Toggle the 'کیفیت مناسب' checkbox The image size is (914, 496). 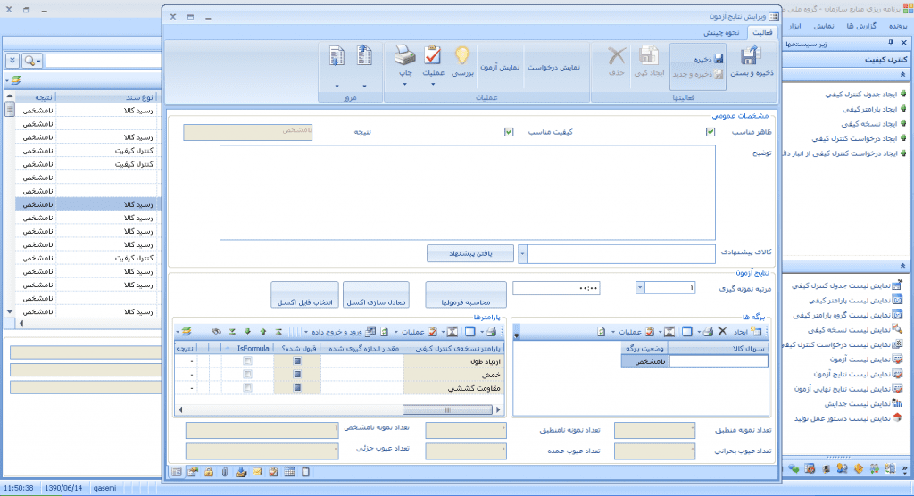tap(509, 132)
